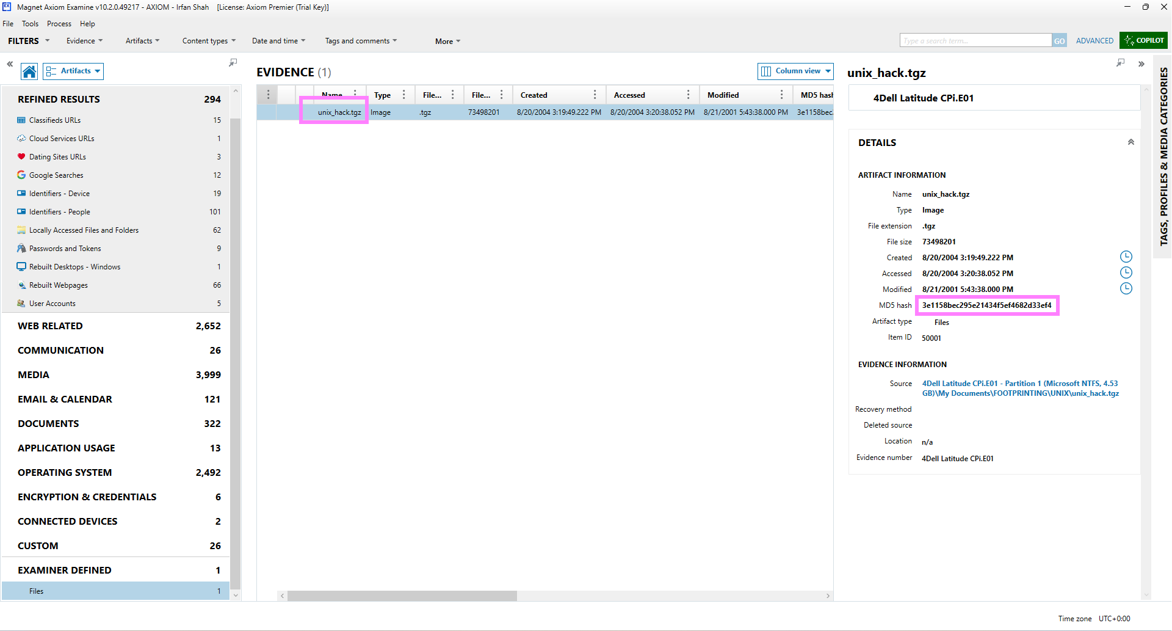
Task: Open the Tags and comments filter
Action: 361,41
